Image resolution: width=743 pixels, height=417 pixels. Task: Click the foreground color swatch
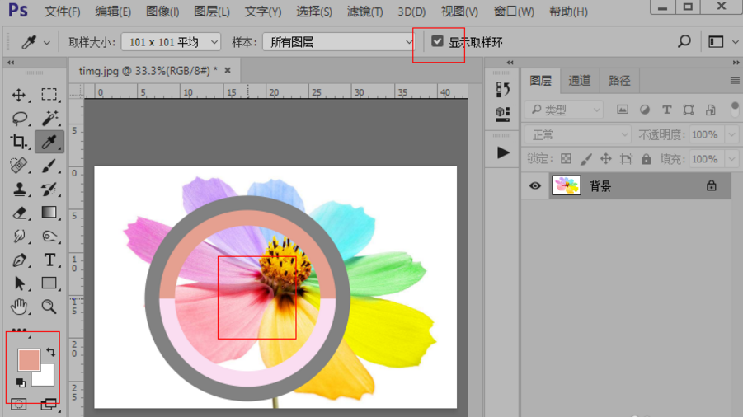click(x=28, y=359)
